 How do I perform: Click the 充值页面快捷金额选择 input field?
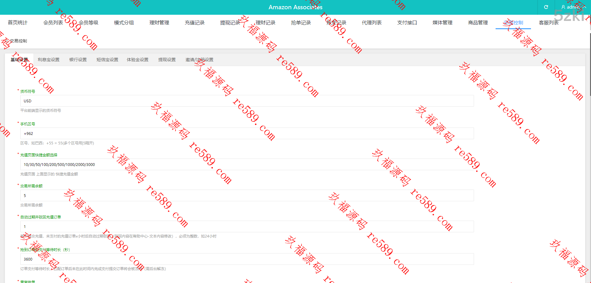tap(247, 165)
